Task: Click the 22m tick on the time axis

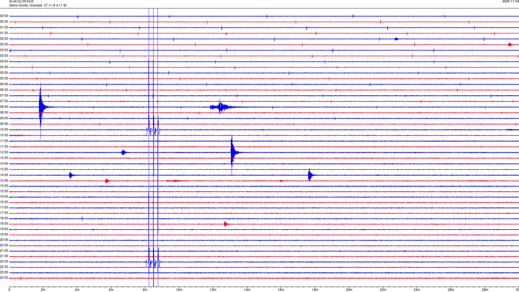Action: (383, 290)
